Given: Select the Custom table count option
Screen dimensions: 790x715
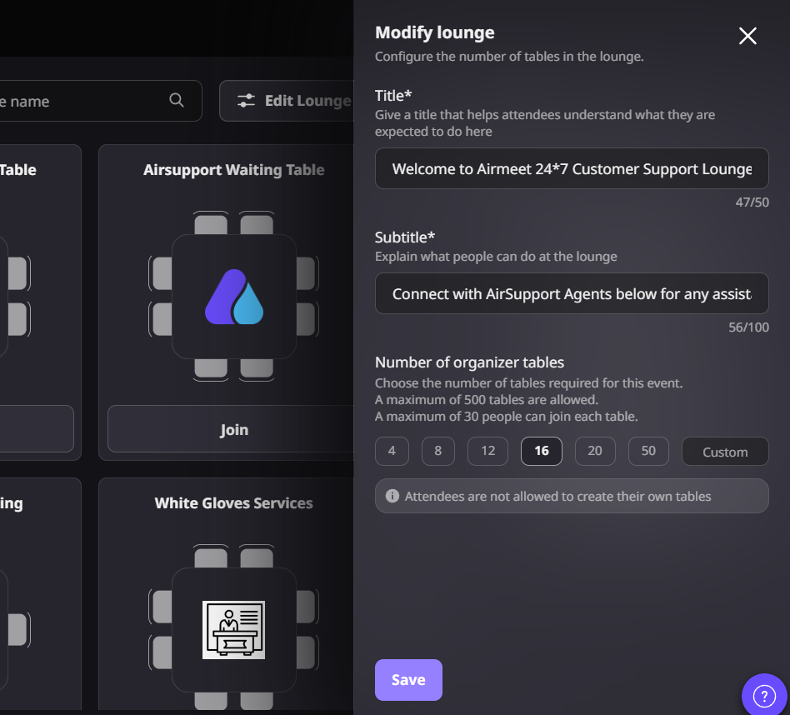Looking at the screenshot, I should [725, 452].
